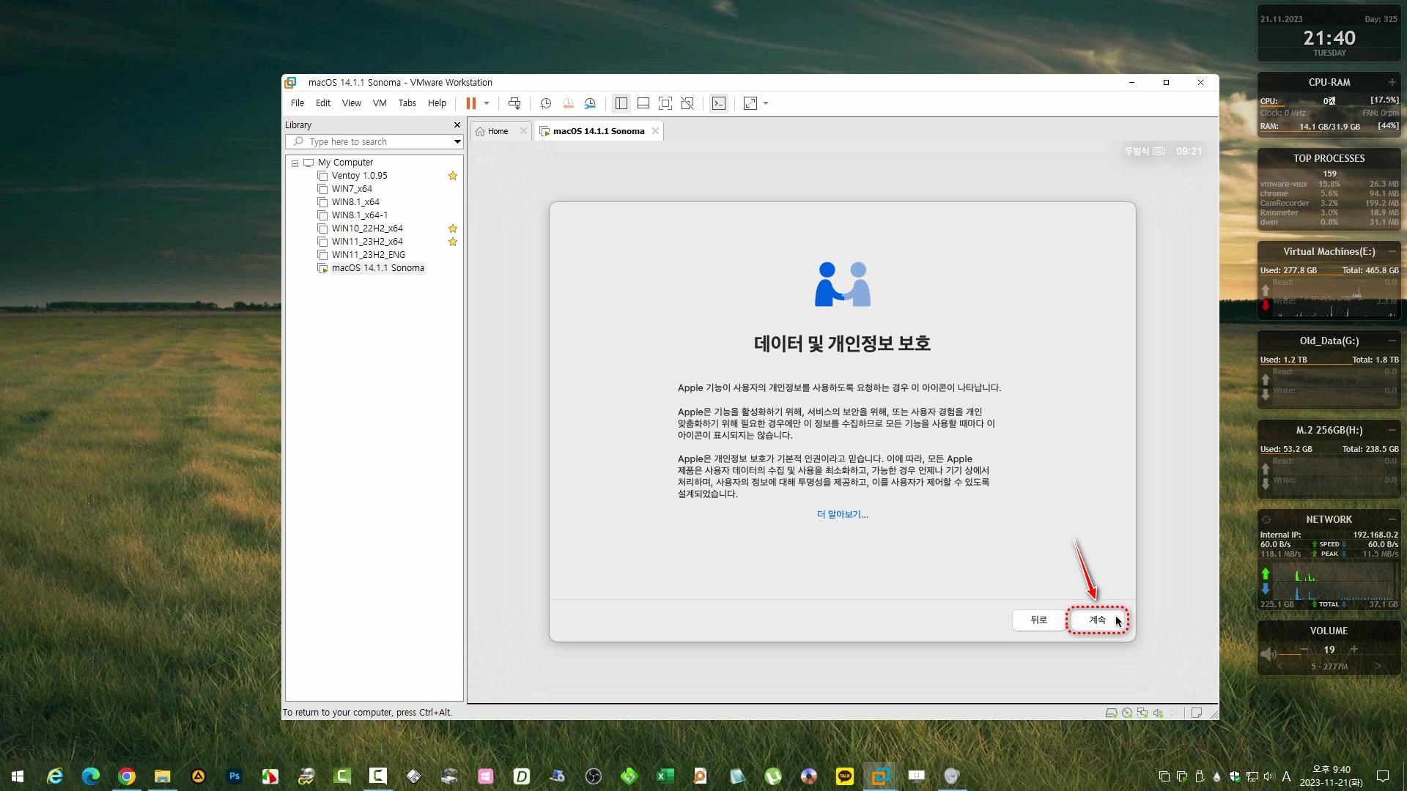Select WIN11_23H2_x64 virtual machine
This screenshot has height=791, width=1407.
click(x=366, y=242)
